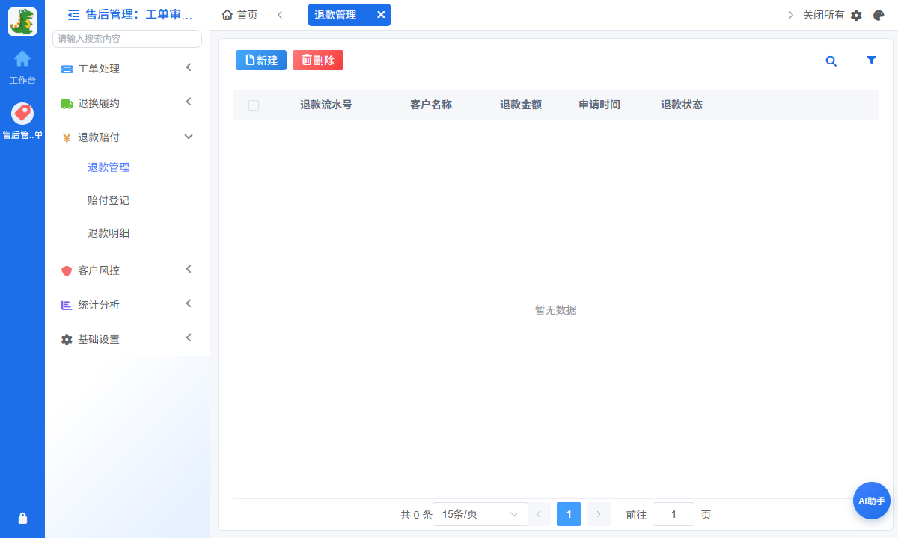This screenshot has height=538, width=898.
Task: Click the 退款赔付 yen icon
Action: (67, 137)
